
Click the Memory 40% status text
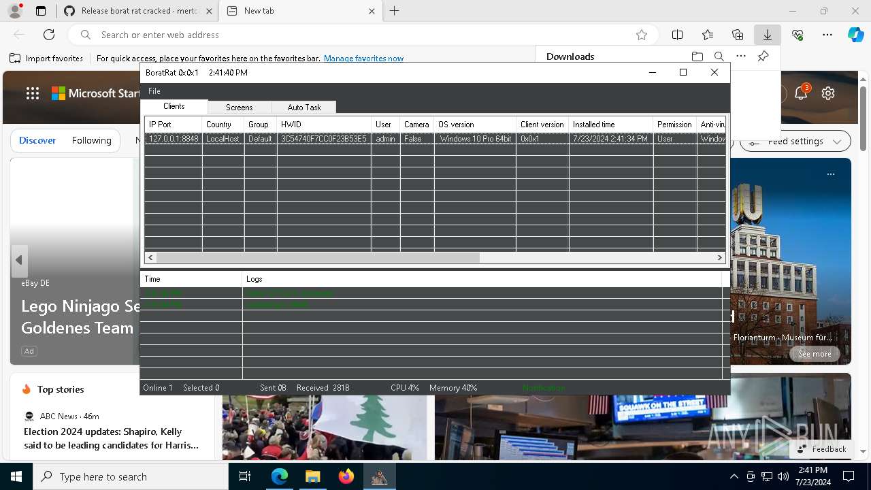tap(453, 388)
